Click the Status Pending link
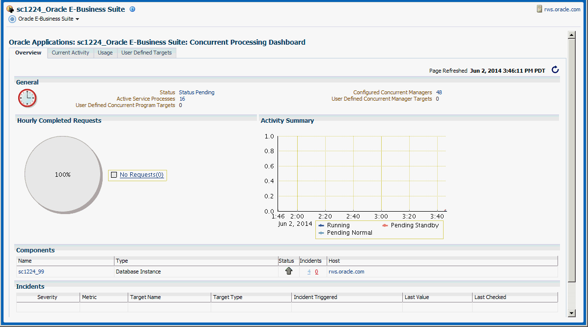This screenshot has height=327, width=588. pos(196,92)
